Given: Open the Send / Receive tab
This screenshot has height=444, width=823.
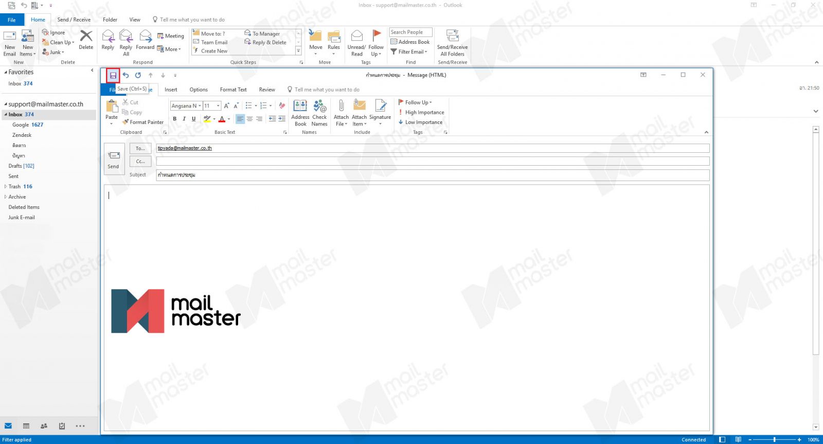Looking at the screenshot, I should coord(74,20).
